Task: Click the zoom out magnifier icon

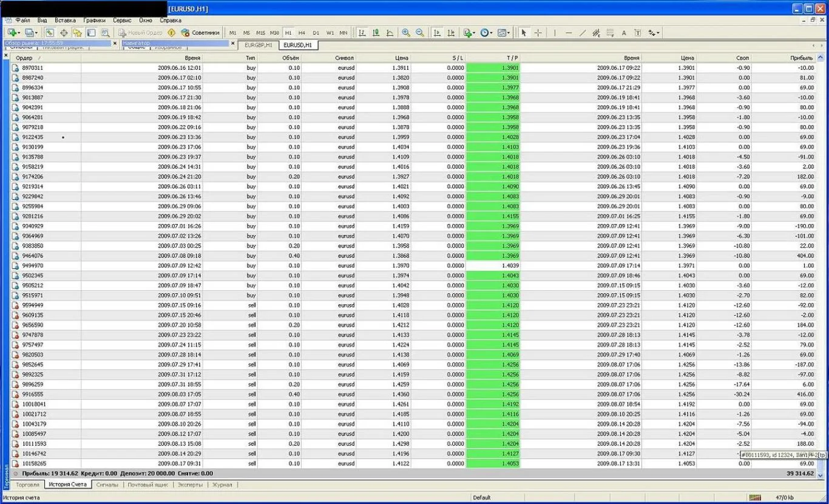Action: (x=419, y=33)
